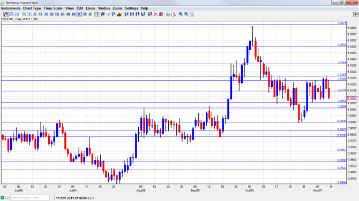Open the Studies menu
Viewport: 359px width, 201px height.
point(104,8)
